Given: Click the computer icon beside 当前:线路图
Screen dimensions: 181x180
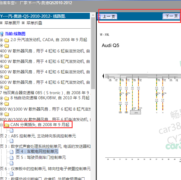Looking at the screenshot, I should [x=1, y=34].
